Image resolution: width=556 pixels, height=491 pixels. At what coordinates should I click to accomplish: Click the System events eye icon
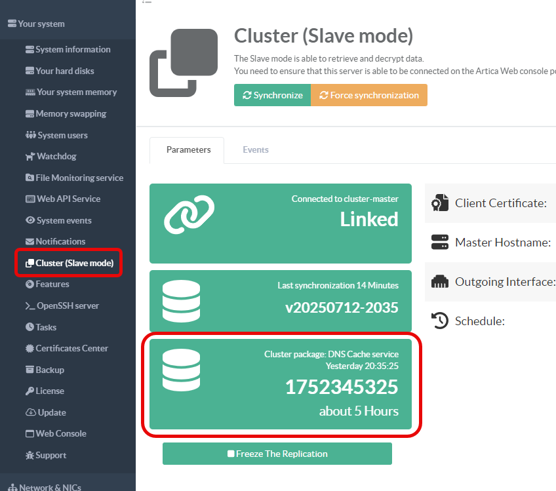coord(30,220)
